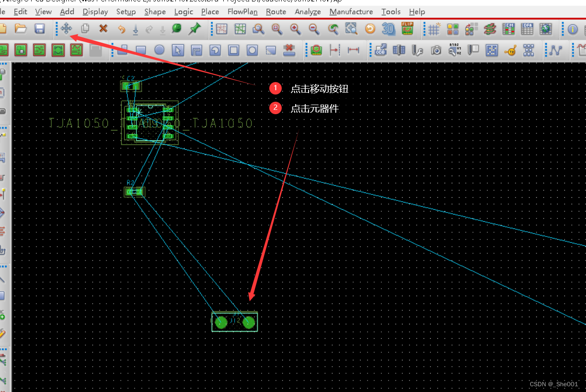Image resolution: width=586 pixels, height=392 pixels.
Task: Click the Delete (X) tool icon
Action: 103,29
